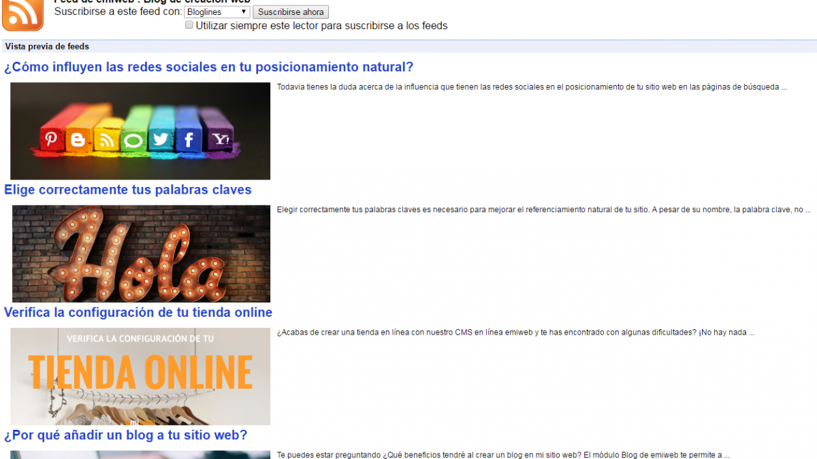Click the summary starting Todavía tienes la duda
The image size is (817, 459).
click(532, 87)
